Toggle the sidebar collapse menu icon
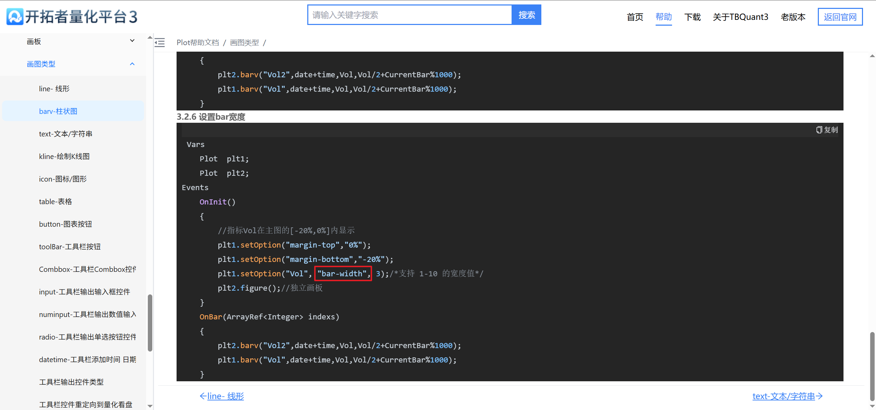The image size is (876, 410). pos(160,43)
